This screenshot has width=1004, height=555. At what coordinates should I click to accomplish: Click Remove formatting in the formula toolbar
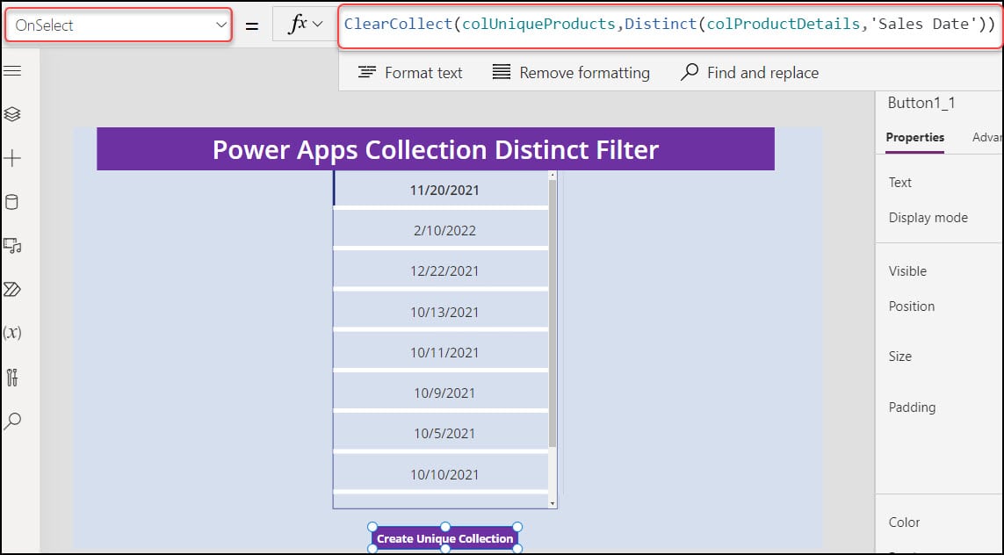(x=571, y=72)
